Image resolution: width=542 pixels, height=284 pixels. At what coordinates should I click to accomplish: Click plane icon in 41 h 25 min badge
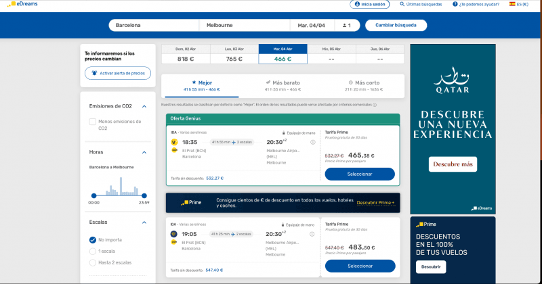pyautogui.click(x=233, y=234)
